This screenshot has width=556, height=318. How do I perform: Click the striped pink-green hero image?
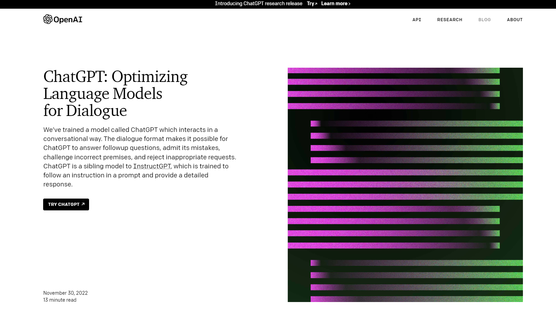(x=405, y=185)
